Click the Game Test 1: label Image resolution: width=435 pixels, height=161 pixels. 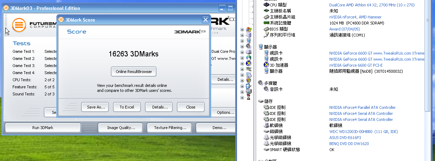[x=24, y=51]
